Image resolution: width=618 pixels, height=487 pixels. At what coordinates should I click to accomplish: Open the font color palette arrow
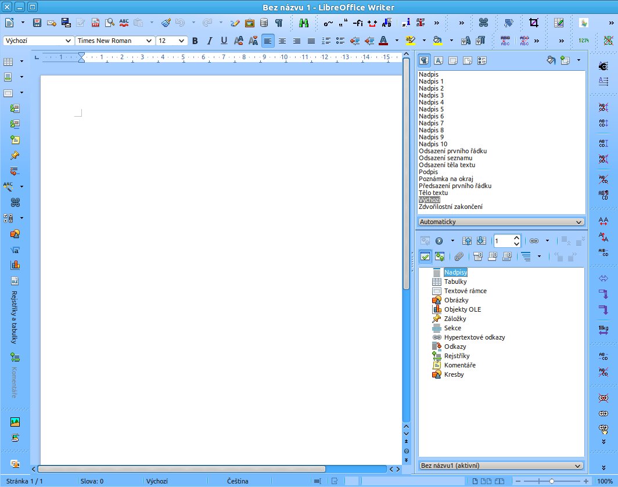point(397,41)
